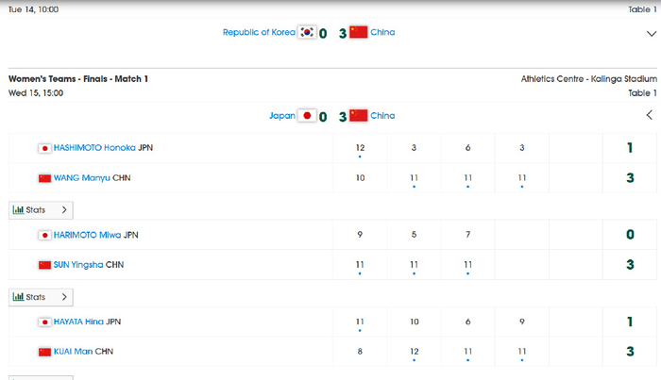Expand the Republic of Korea vs China match
Viewport: 661px width, 380px height.
[x=652, y=33]
